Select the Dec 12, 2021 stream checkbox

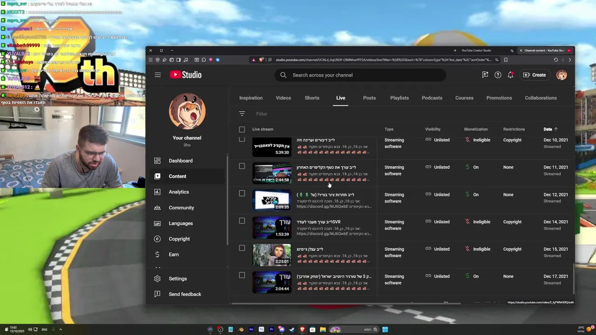coord(242,194)
